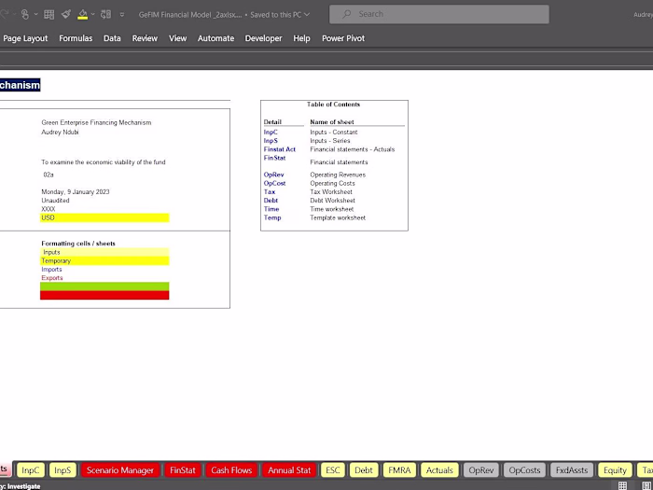Open the Power Pivot ribbon tab
The height and width of the screenshot is (490, 653).
(343, 38)
